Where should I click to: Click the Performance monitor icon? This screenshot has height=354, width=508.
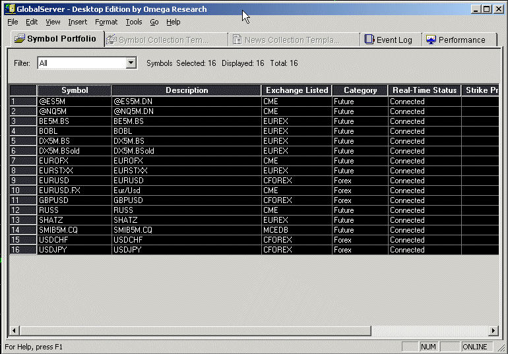pos(431,40)
